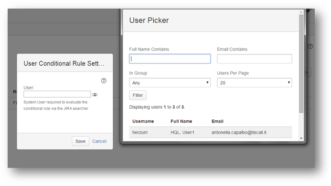
Task: Select the Email column header
Action: pos(217,121)
